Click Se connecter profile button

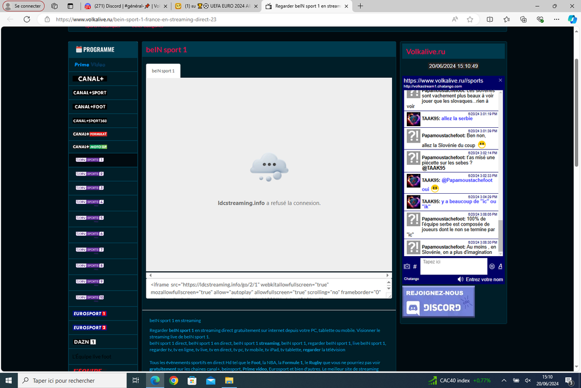click(23, 6)
